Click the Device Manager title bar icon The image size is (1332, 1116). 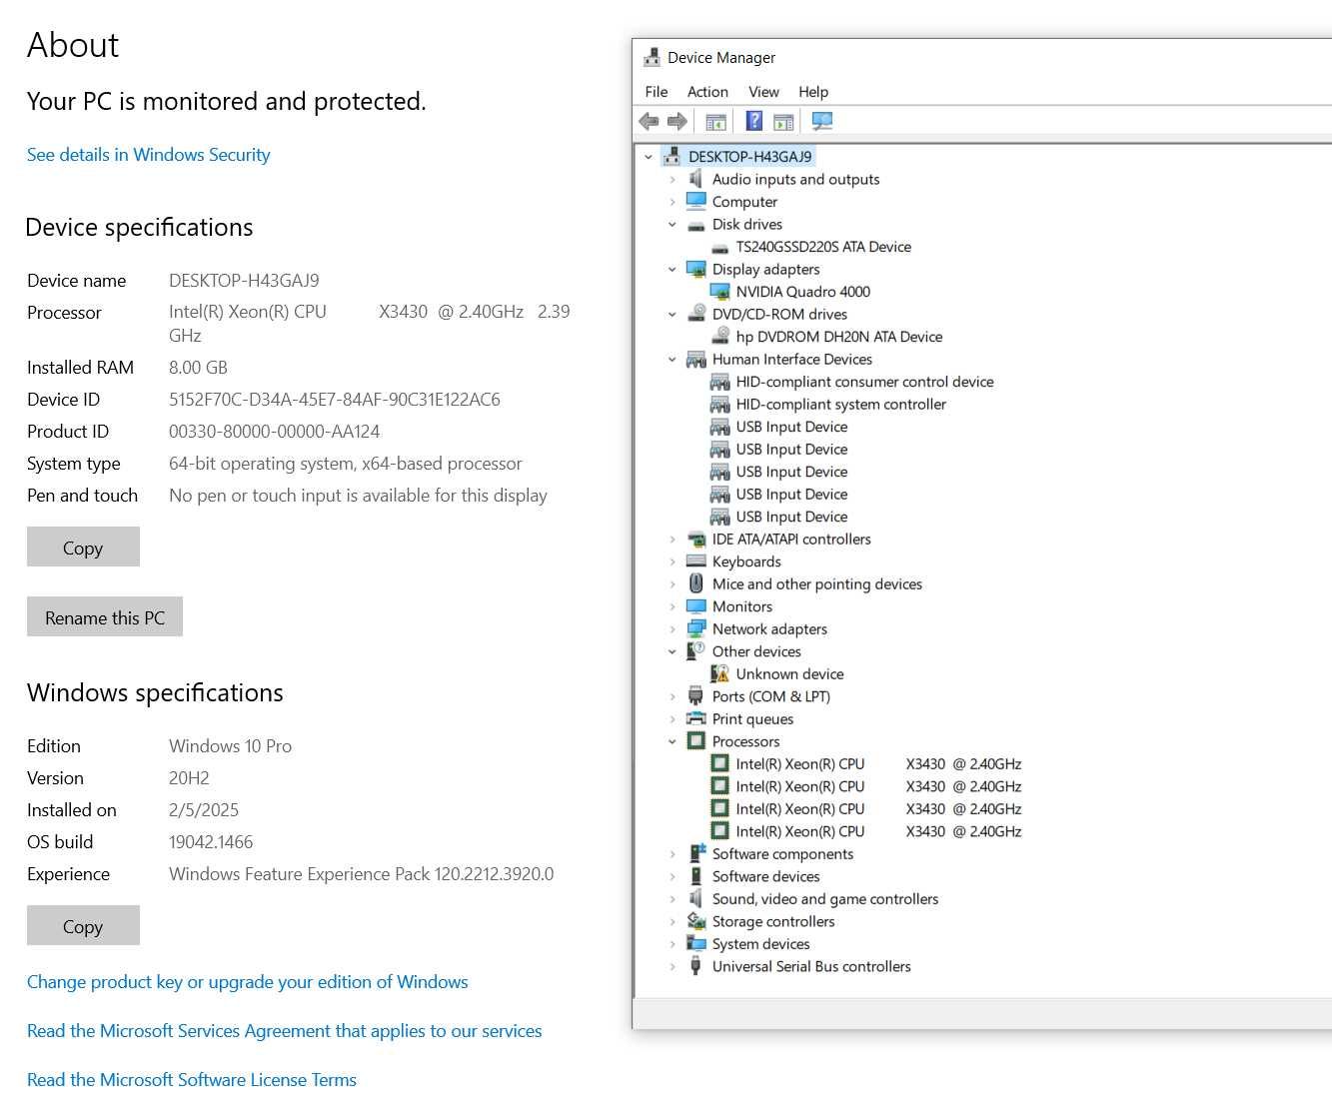click(x=652, y=57)
